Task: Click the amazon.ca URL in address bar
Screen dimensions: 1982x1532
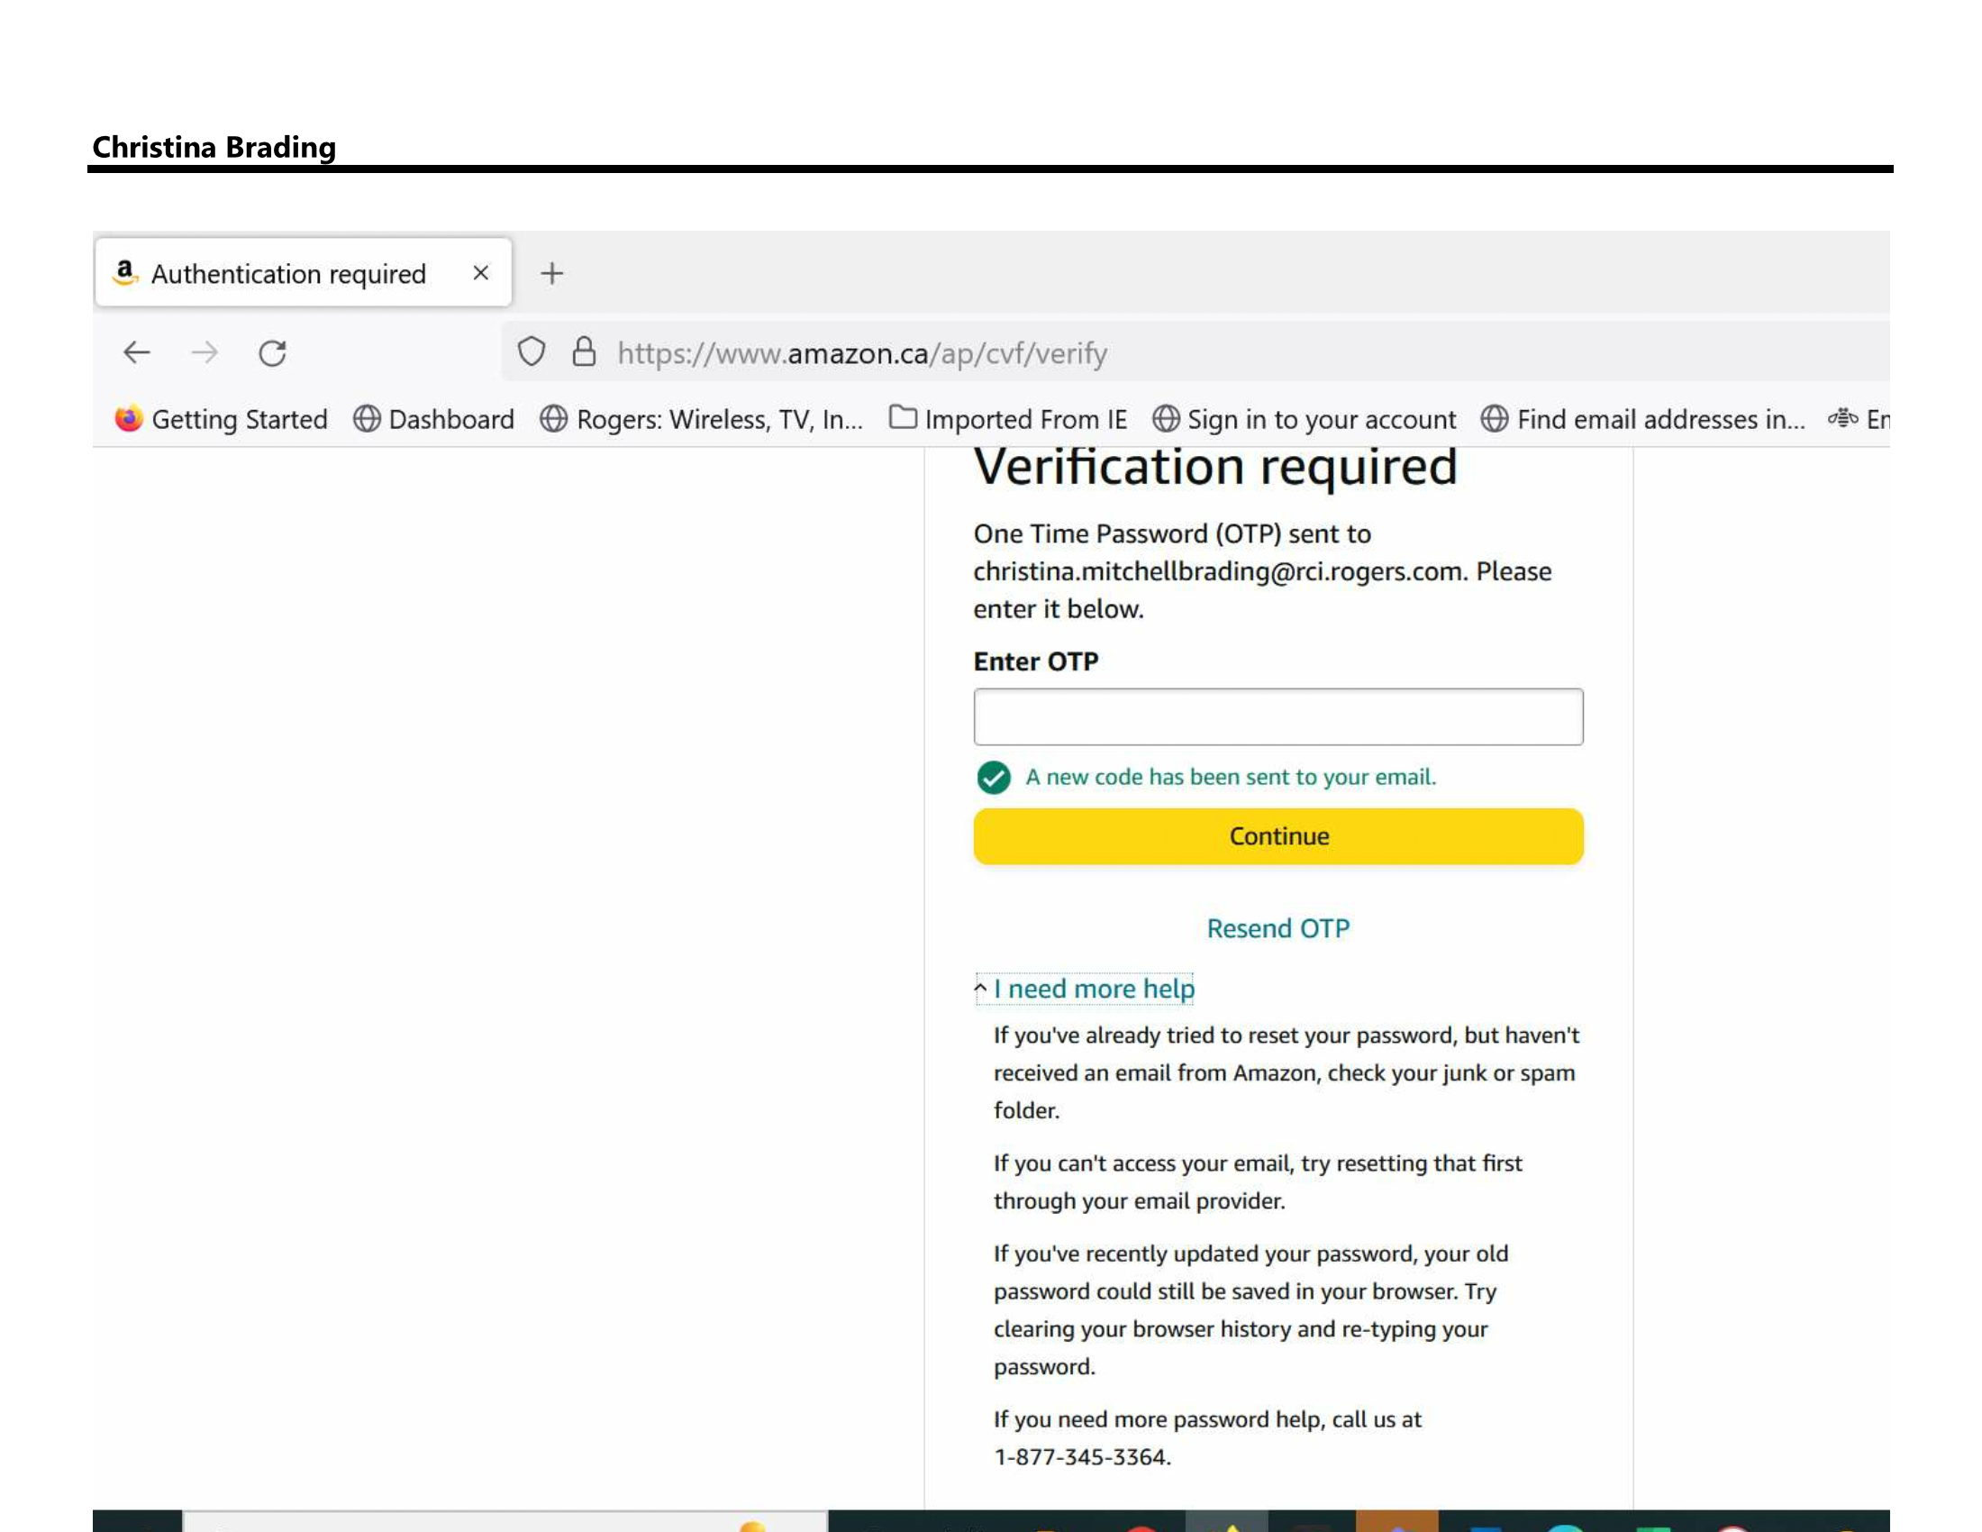Action: [x=862, y=353]
